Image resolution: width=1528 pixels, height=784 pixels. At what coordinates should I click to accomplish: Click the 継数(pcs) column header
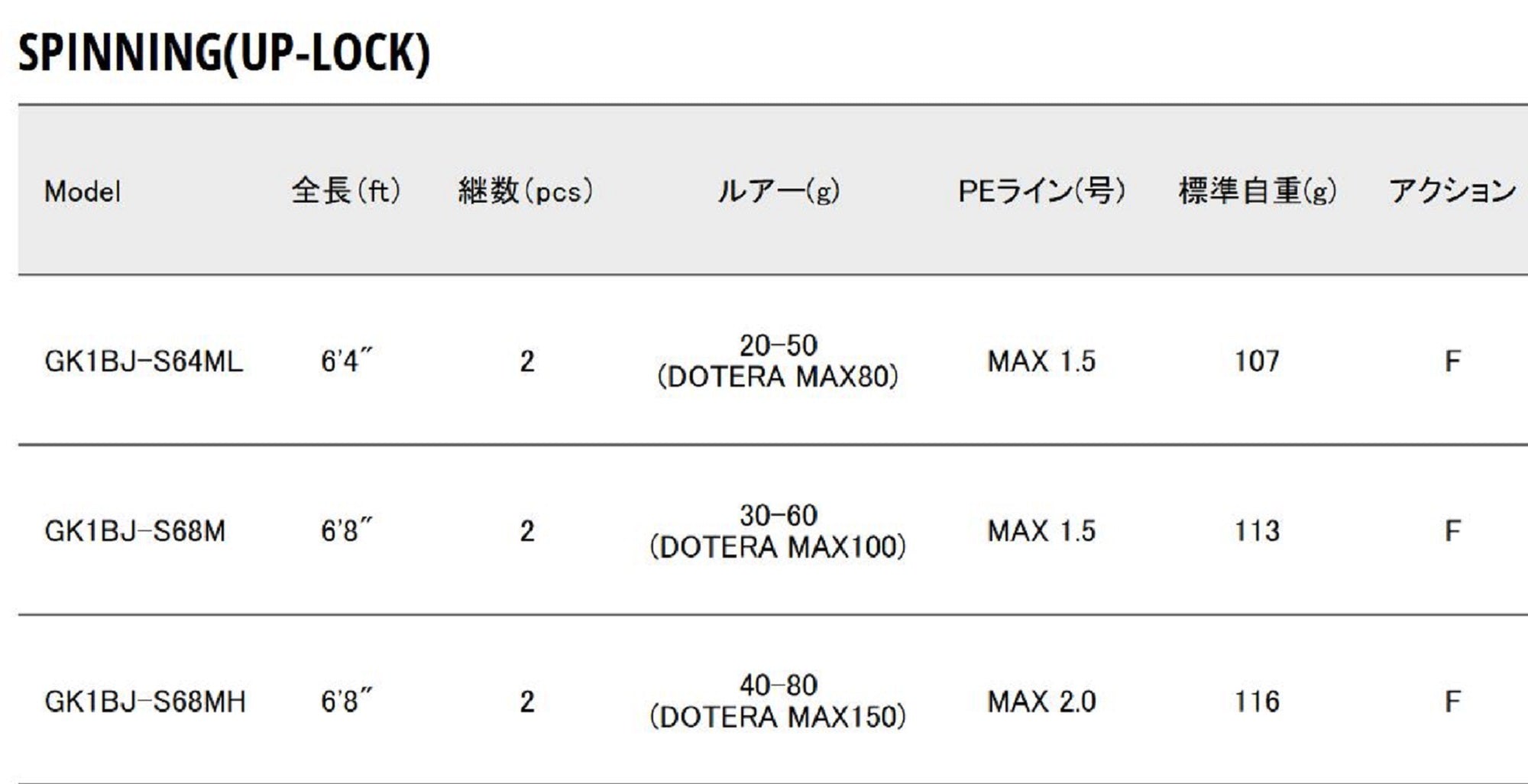[x=526, y=190]
